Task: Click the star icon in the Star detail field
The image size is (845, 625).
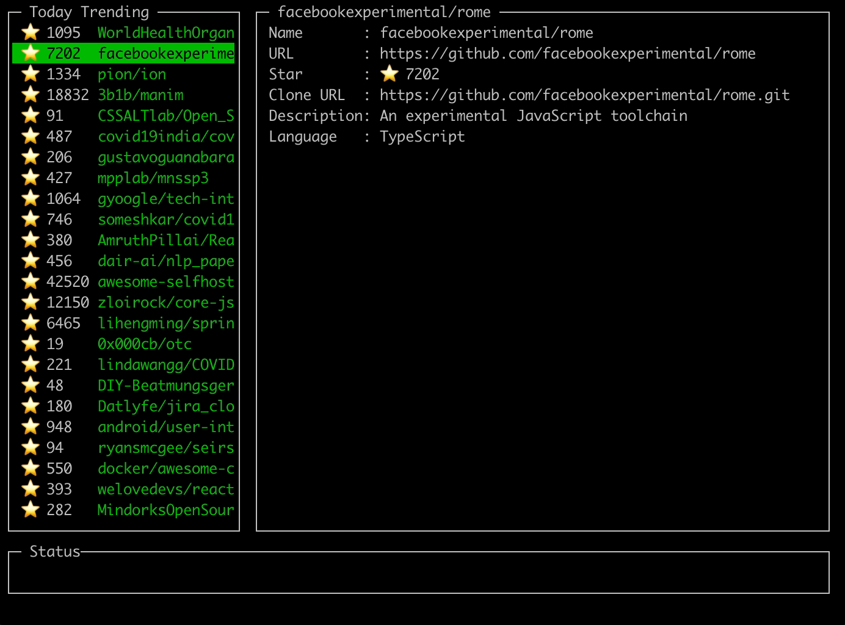Action: pyautogui.click(x=389, y=74)
